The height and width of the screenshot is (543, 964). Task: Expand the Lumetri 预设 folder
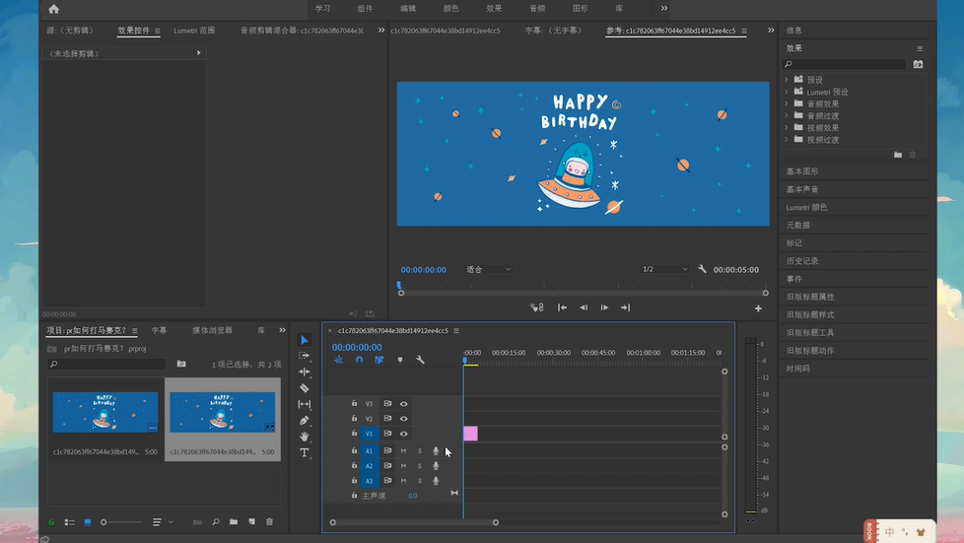coord(787,92)
